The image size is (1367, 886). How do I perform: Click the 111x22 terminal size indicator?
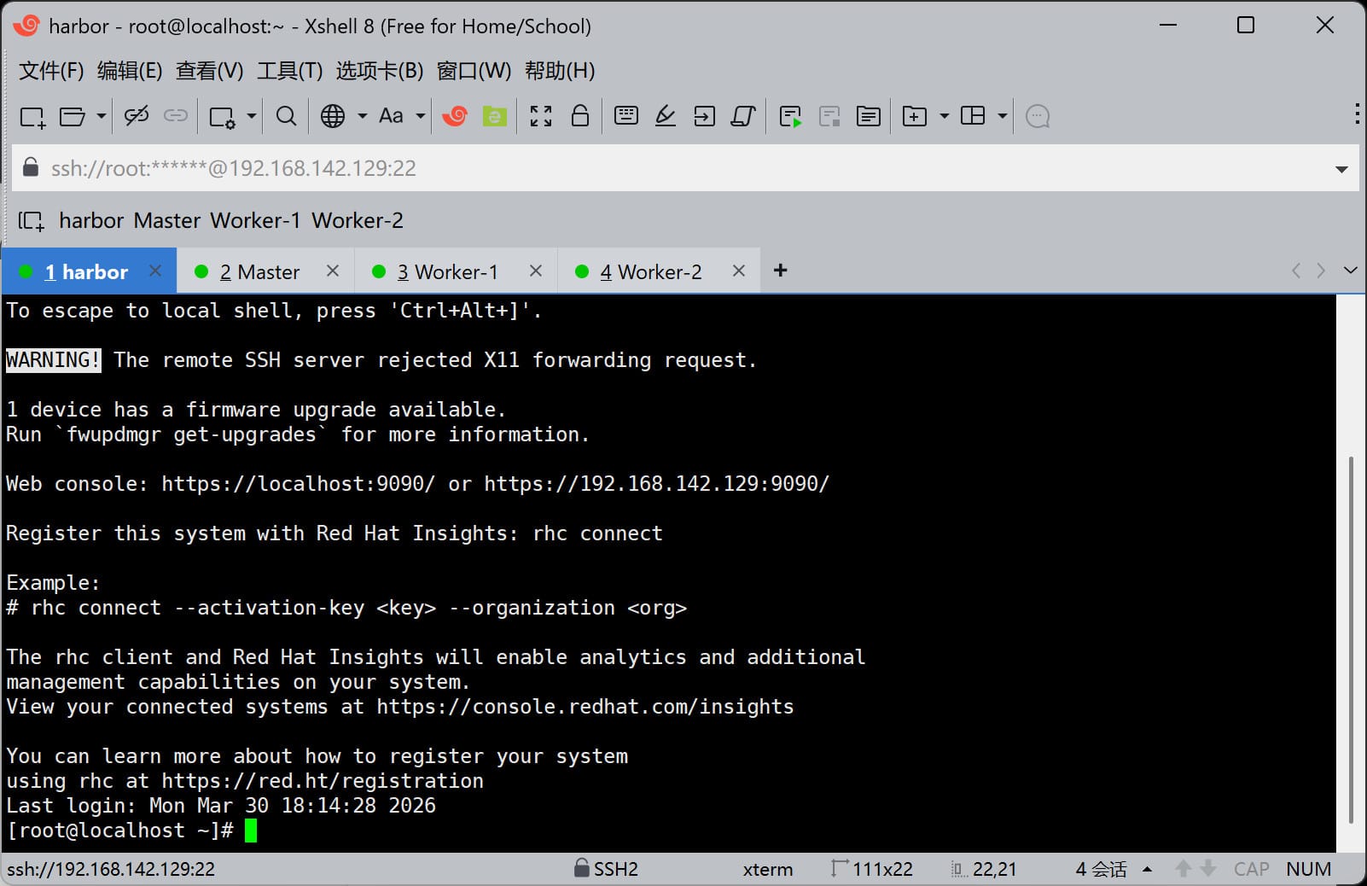(x=872, y=869)
